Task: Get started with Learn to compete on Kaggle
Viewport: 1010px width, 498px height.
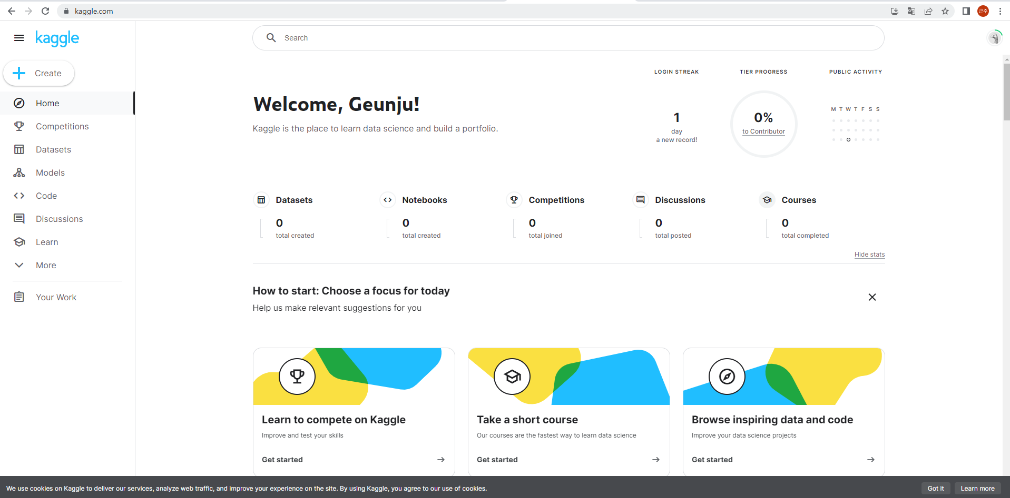Action: [x=282, y=460]
